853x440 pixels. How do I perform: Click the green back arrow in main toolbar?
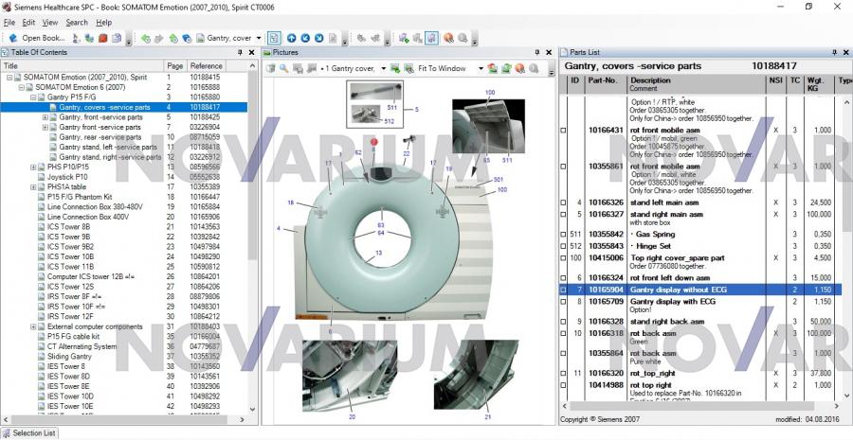tap(145, 38)
